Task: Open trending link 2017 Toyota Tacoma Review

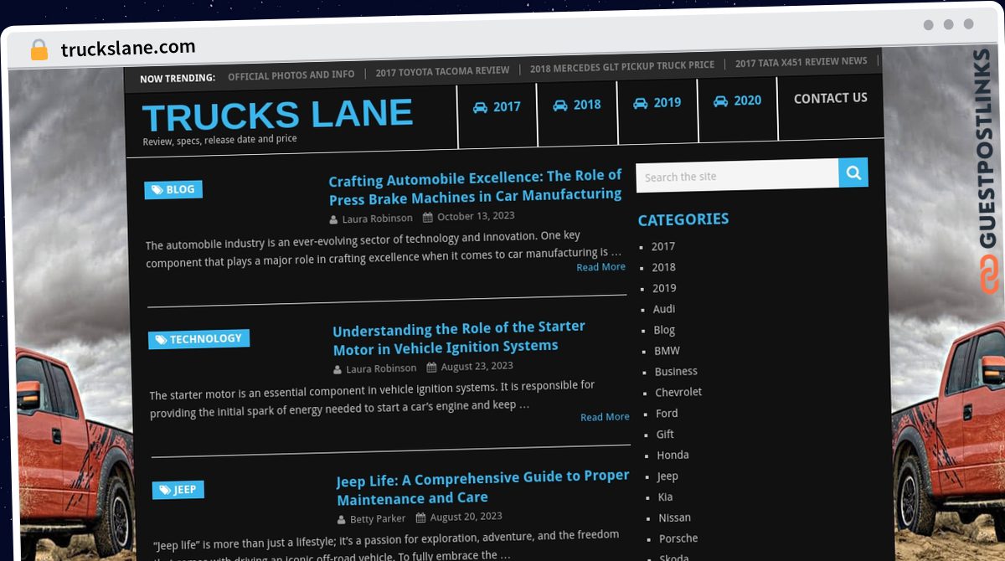Action: coord(442,71)
